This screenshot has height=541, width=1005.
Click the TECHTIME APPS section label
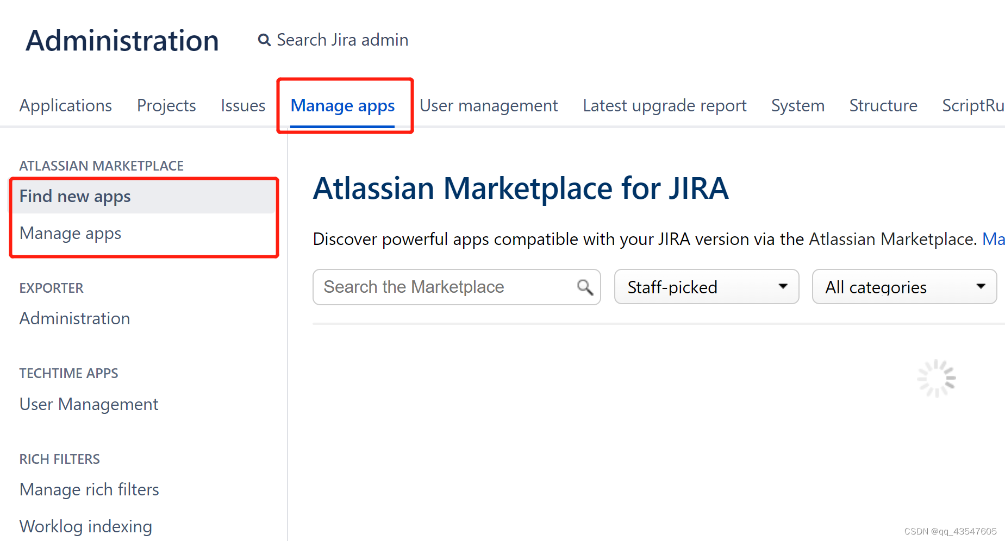point(68,373)
